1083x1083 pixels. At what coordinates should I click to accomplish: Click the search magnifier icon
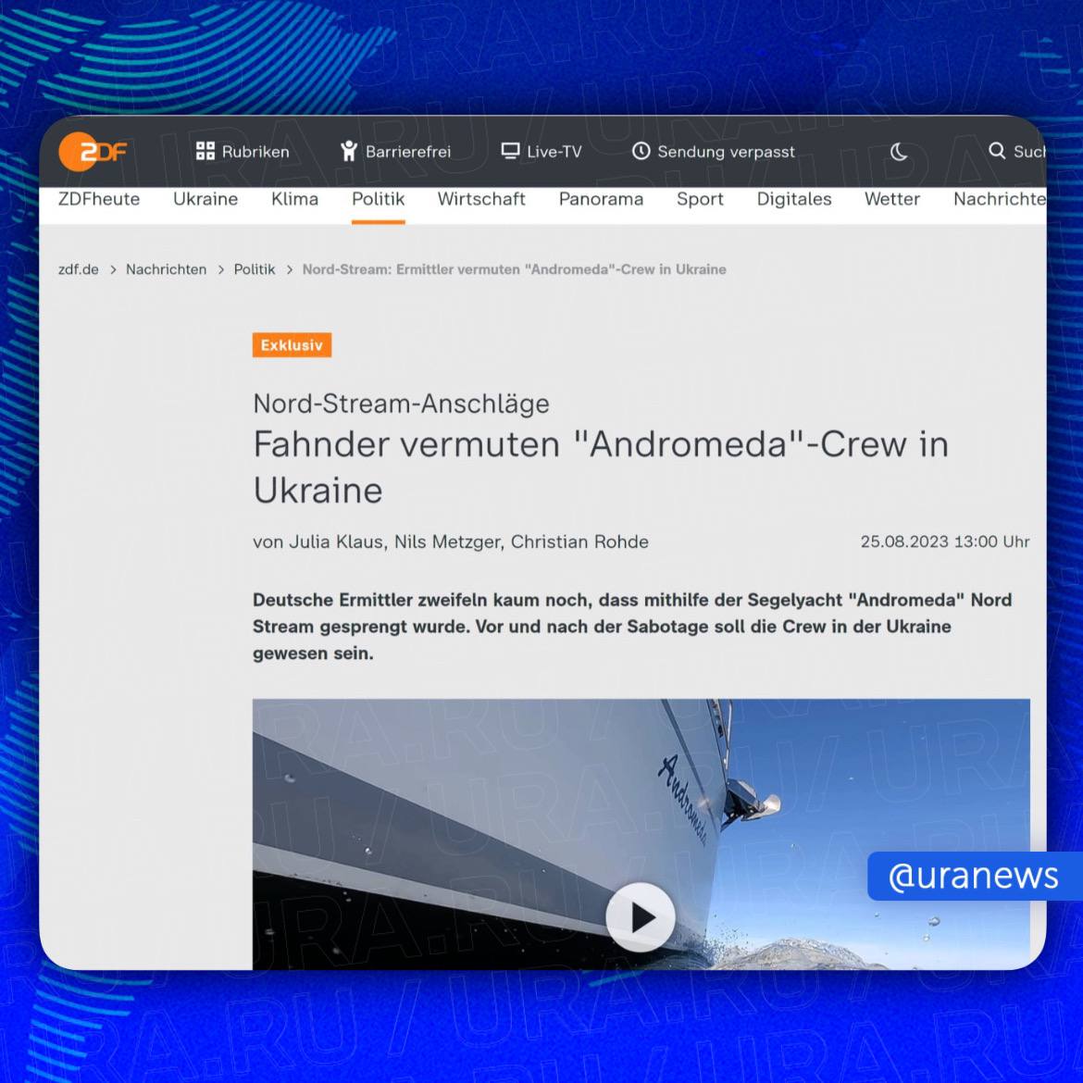pyautogui.click(x=997, y=151)
